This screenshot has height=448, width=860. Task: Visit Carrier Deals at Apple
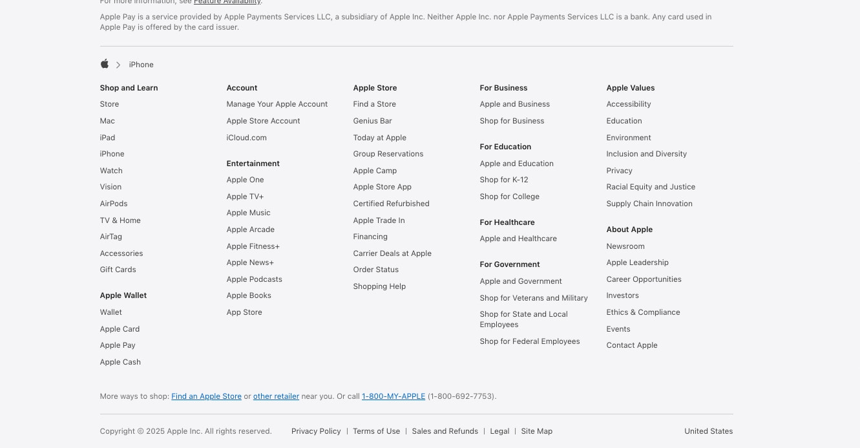click(x=392, y=253)
